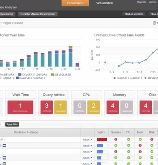Sort by the CPU column header
The image size is (158, 165).
[128, 132]
